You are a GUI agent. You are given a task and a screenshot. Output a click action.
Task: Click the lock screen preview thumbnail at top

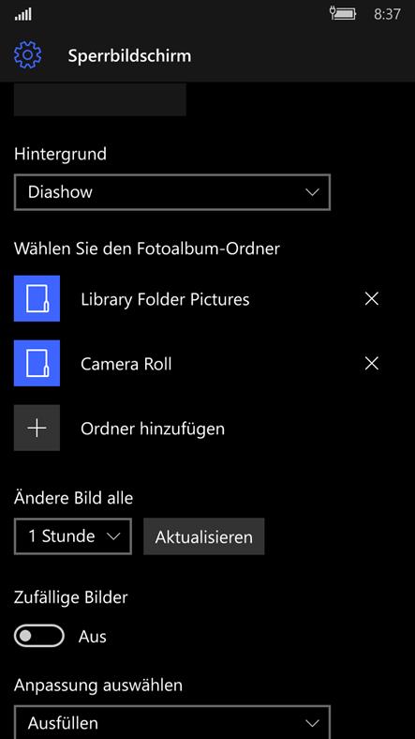(x=99, y=99)
